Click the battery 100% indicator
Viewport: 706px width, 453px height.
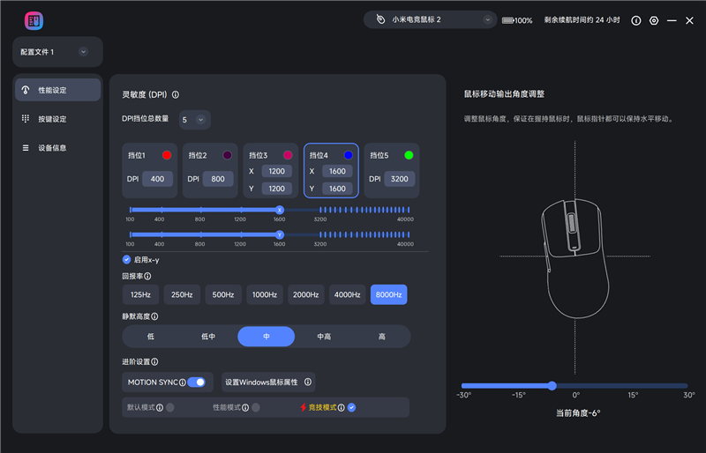click(x=517, y=20)
